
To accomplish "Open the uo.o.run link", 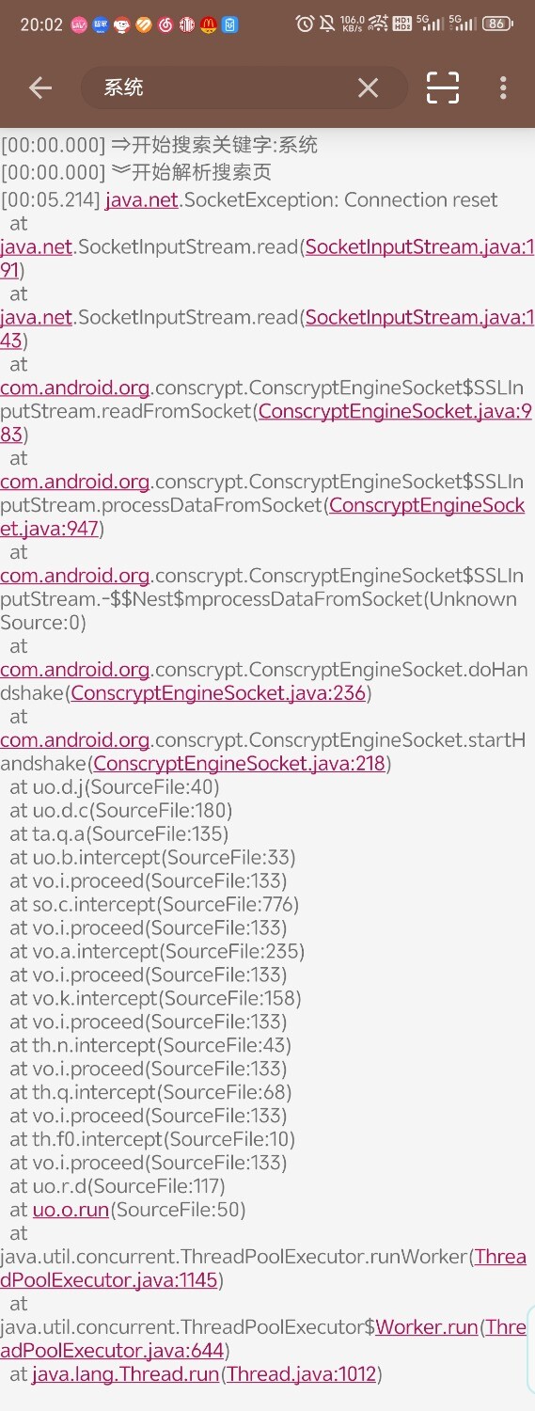I will coord(71,1210).
